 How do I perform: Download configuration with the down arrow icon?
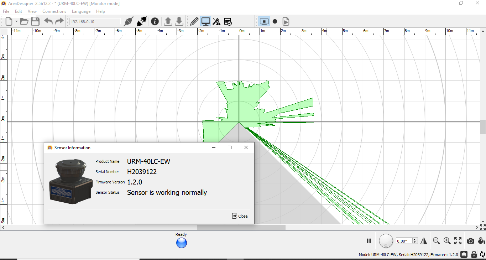[x=179, y=21]
